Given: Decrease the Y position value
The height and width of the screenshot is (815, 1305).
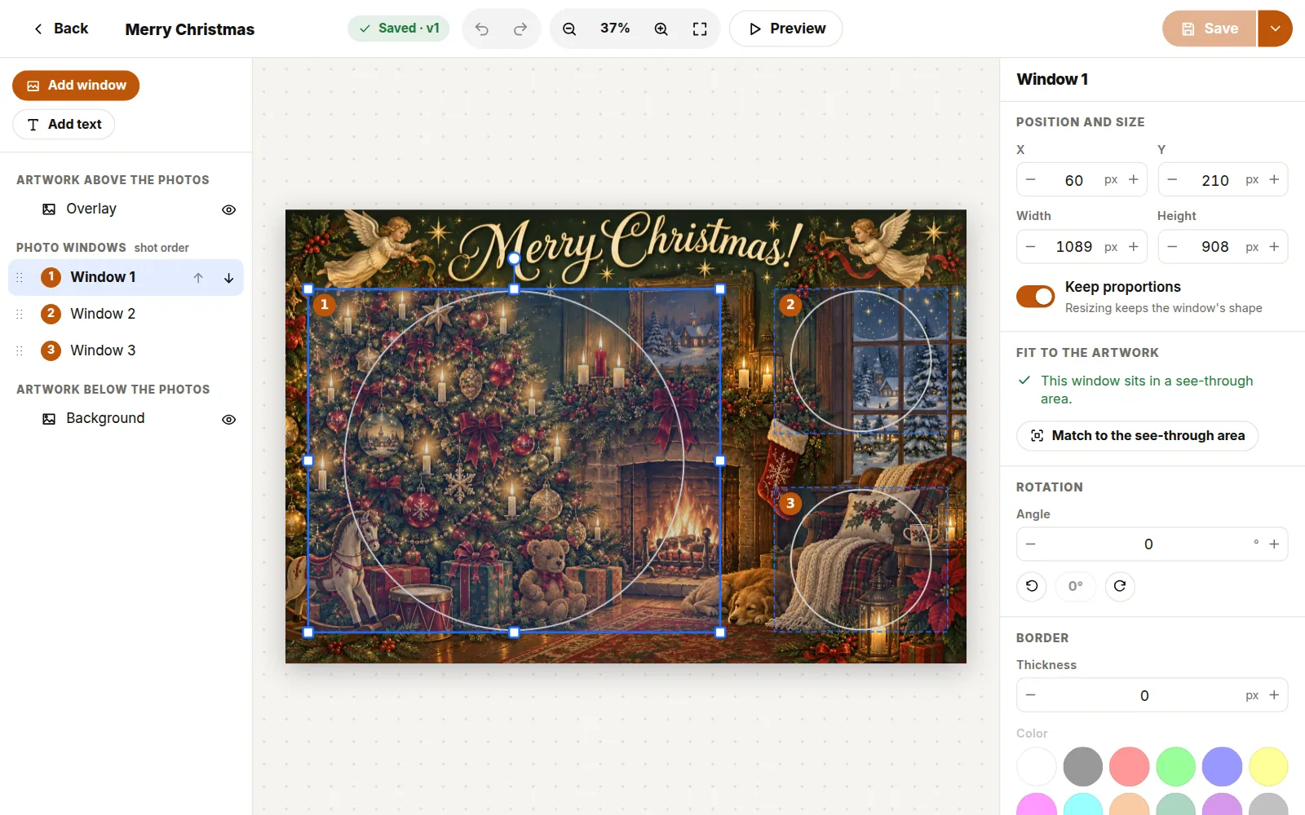Looking at the screenshot, I should pos(1172,179).
